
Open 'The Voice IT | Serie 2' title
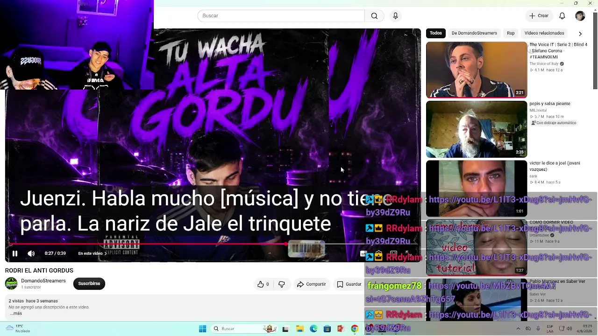(x=558, y=50)
